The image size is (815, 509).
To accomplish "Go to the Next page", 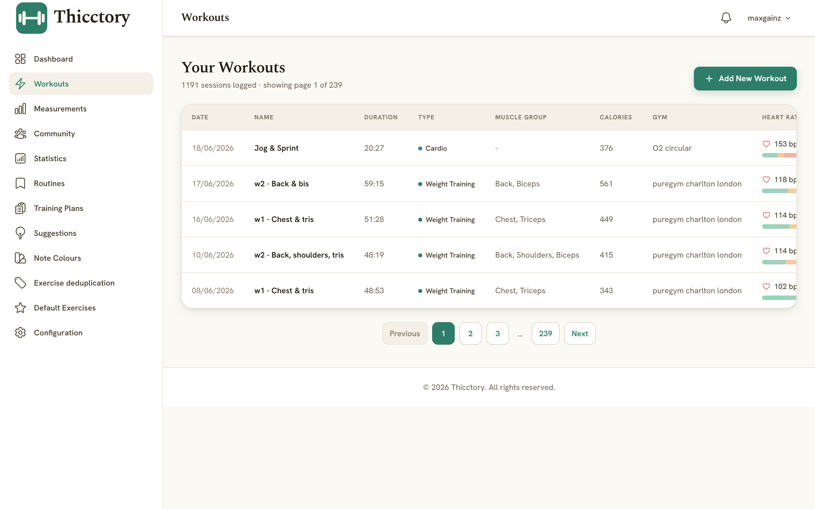I will pyautogui.click(x=580, y=334).
